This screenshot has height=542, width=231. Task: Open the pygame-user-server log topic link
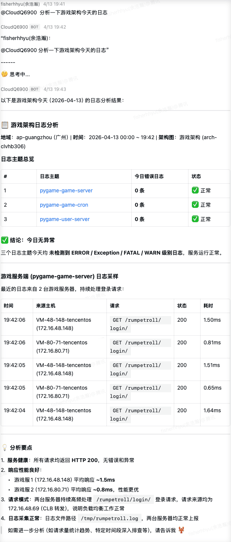pos(65,219)
